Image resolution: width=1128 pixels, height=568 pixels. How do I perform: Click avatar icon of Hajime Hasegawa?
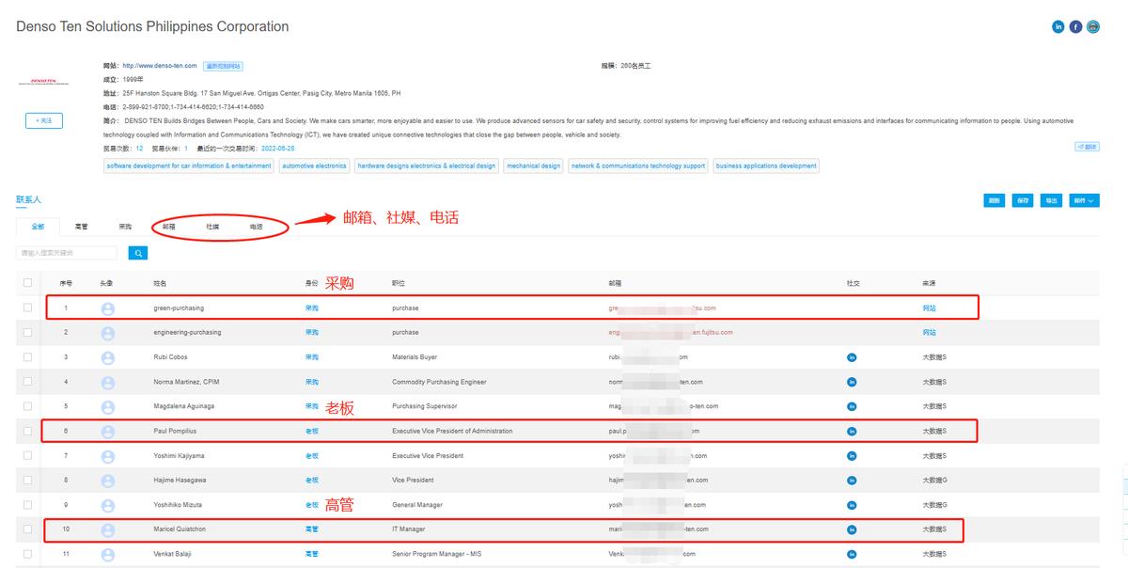tap(108, 481)
